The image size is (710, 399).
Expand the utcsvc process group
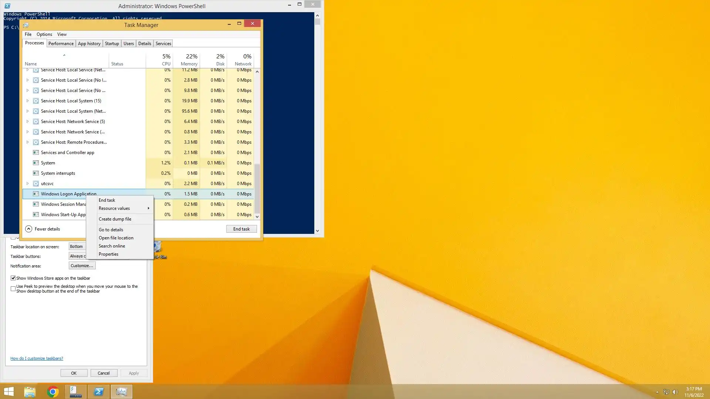(x=27, y=184)
